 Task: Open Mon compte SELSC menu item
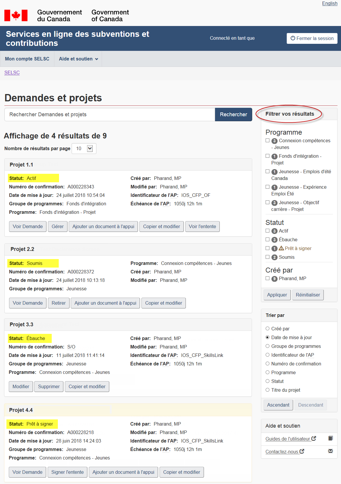[27, 59]
